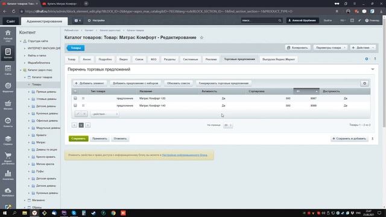Open the items per page dropdown
386x217 pixels.
point(228,125)
